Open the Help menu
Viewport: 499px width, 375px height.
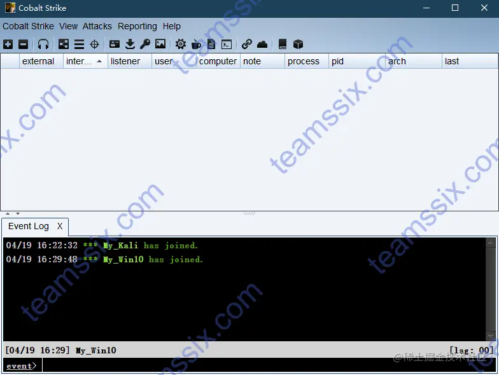[x=172, y=26]
